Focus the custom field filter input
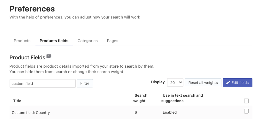 (42, 83)
